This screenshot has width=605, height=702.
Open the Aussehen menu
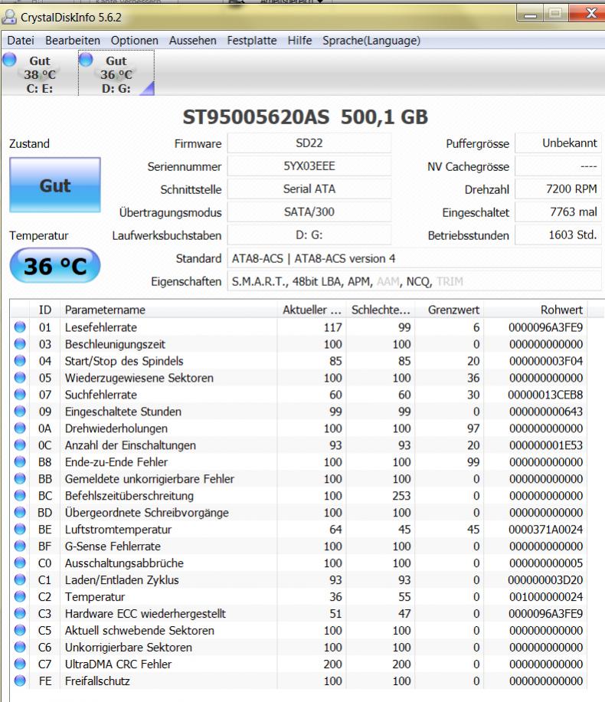pyautogui.click(x=192, y=41)
